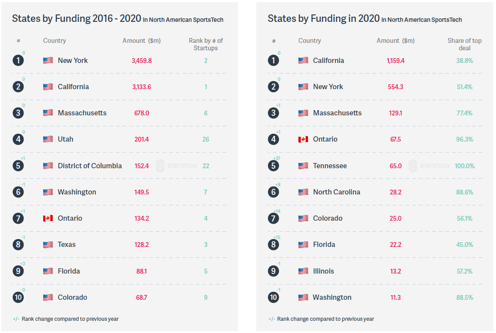This screenshot has height=333, width=496.
Task: Click the New York amount 3,459.8
Action: (141, 61)
